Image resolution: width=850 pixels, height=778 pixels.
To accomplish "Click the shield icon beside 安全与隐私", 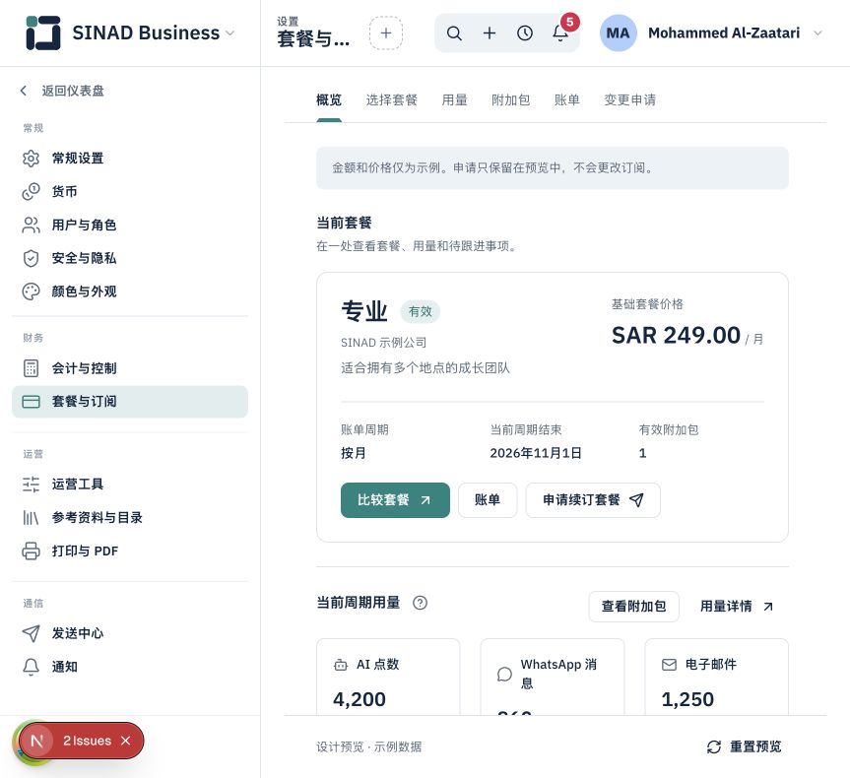I will 31,258.
